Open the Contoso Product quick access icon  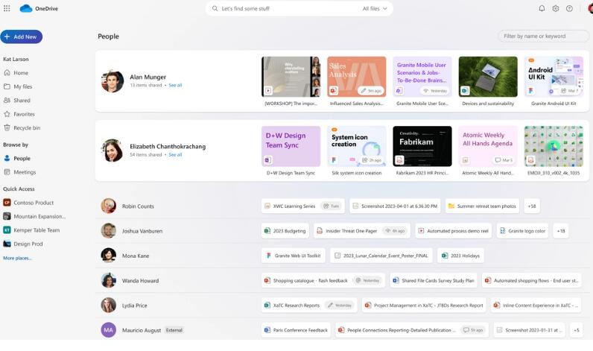(x=7, y=203)
